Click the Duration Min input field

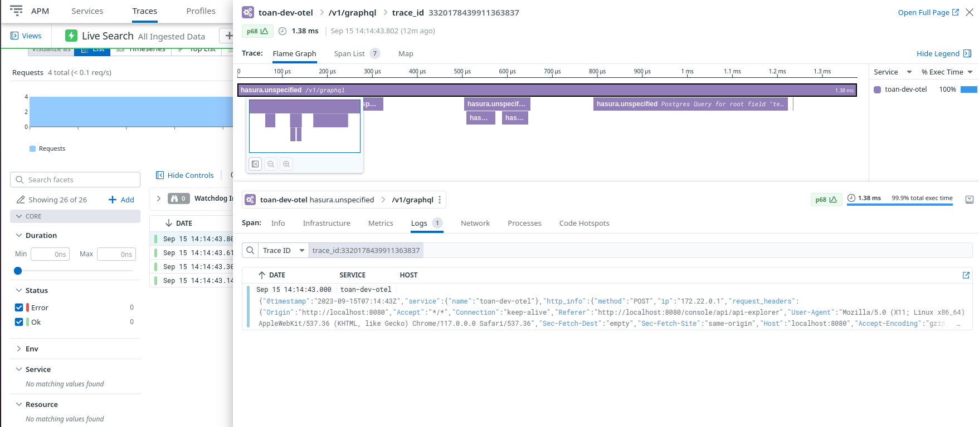point(50,254)
